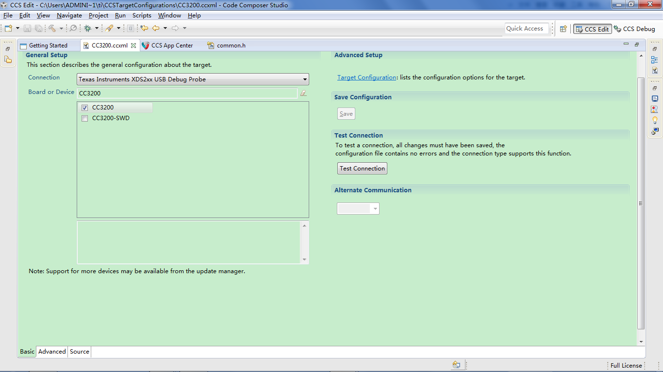This screenshot has width=663, height=372.
Task: Click the Save disk icon in toolbar
Action: pos(27,28)
